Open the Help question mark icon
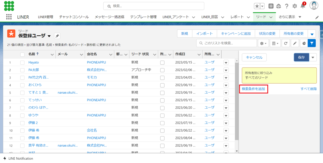 click(286, 6)
